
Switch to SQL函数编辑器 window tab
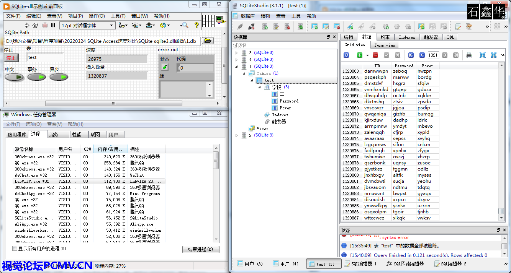click(x=405, y=264)
